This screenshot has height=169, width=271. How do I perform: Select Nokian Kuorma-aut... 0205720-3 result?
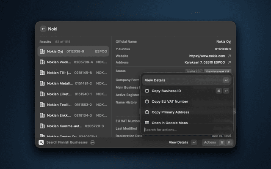73,126
